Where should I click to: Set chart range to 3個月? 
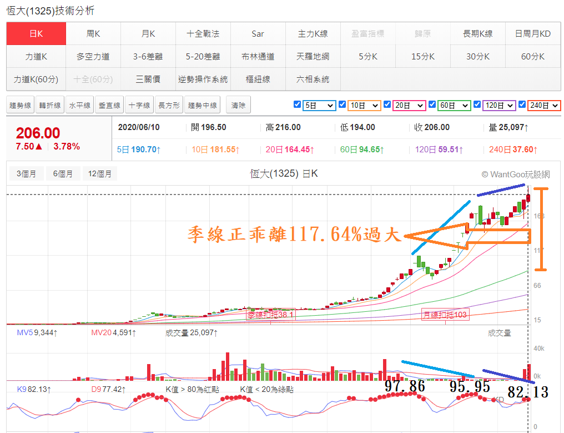26,173
